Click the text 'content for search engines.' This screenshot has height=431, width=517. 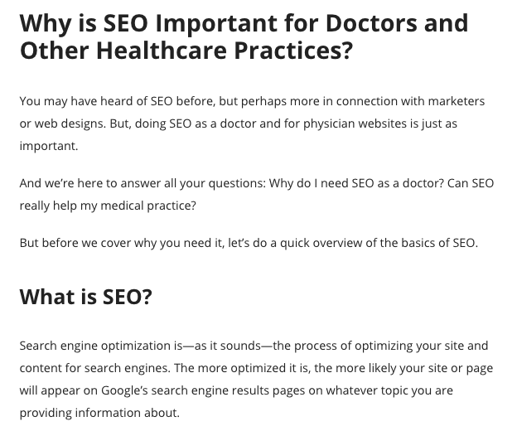[x=95, y=368]
